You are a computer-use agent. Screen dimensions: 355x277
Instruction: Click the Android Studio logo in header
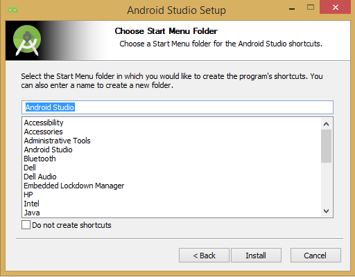pos(27,40)
